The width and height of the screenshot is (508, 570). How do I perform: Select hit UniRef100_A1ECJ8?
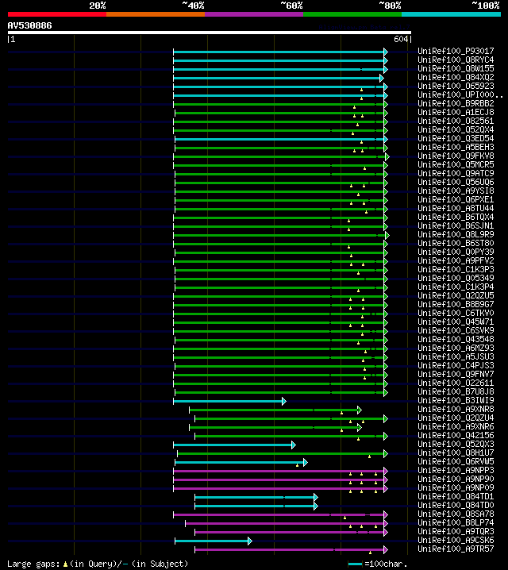coord(456,112)
